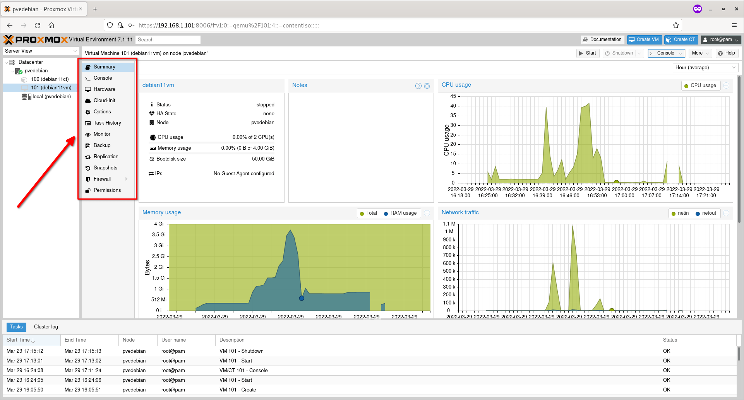Switch to the Tasks tab
744x400 pixels.
pos(17,327)
